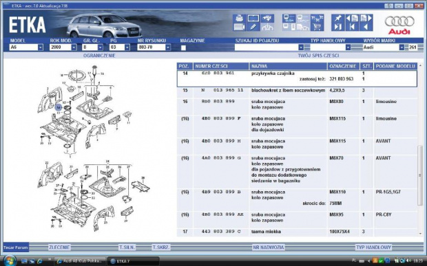Click the Audi rings logo
This screenshot has width=427, height=266.
pos(399,21)
